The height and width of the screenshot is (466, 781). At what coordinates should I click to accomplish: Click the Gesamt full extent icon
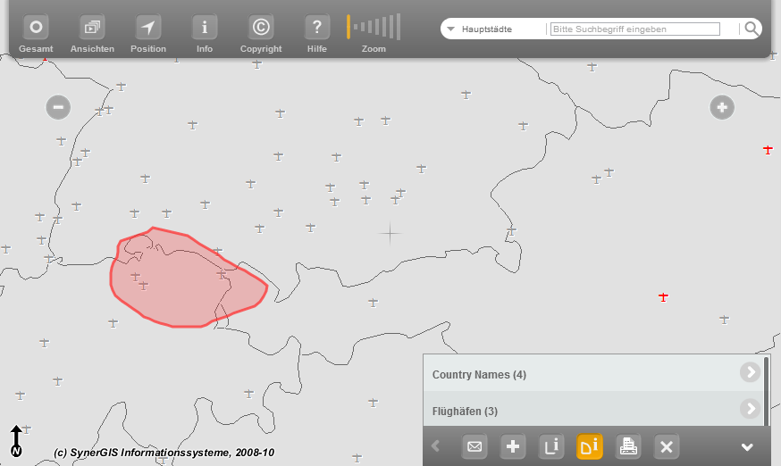(36, 28)
